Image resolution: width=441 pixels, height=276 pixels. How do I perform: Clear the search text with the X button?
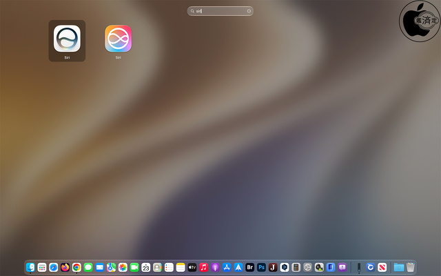tap(249, 11)
